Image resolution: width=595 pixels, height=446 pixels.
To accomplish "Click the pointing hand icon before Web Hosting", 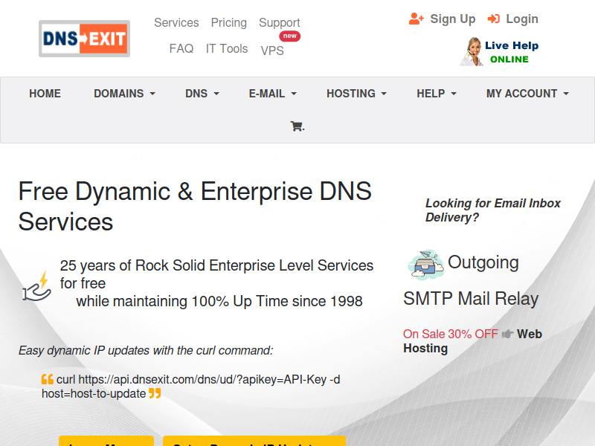I will 507,334.
